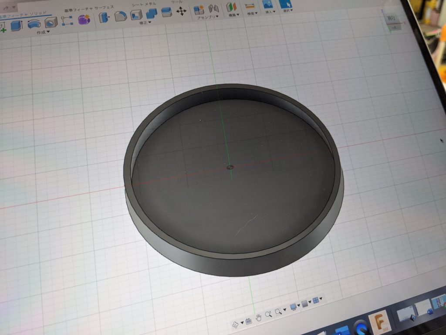
Task: Expand the Grid and Snaps arrow
Action: pyautogui.click(x=310, y=302)
